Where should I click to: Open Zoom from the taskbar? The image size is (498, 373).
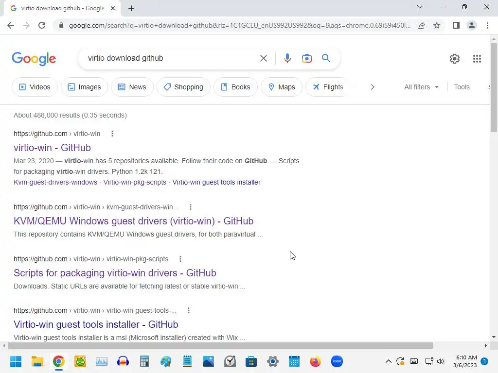[337, 361]
